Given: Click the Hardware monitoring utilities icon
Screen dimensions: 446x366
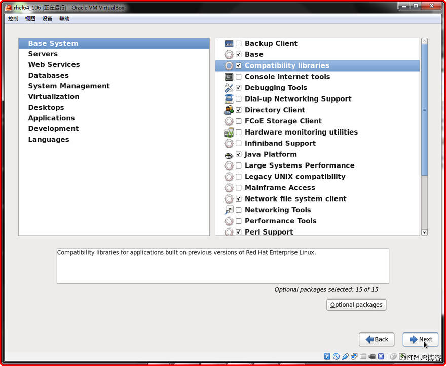Looking at the screenshot, I should click(229, 132).
